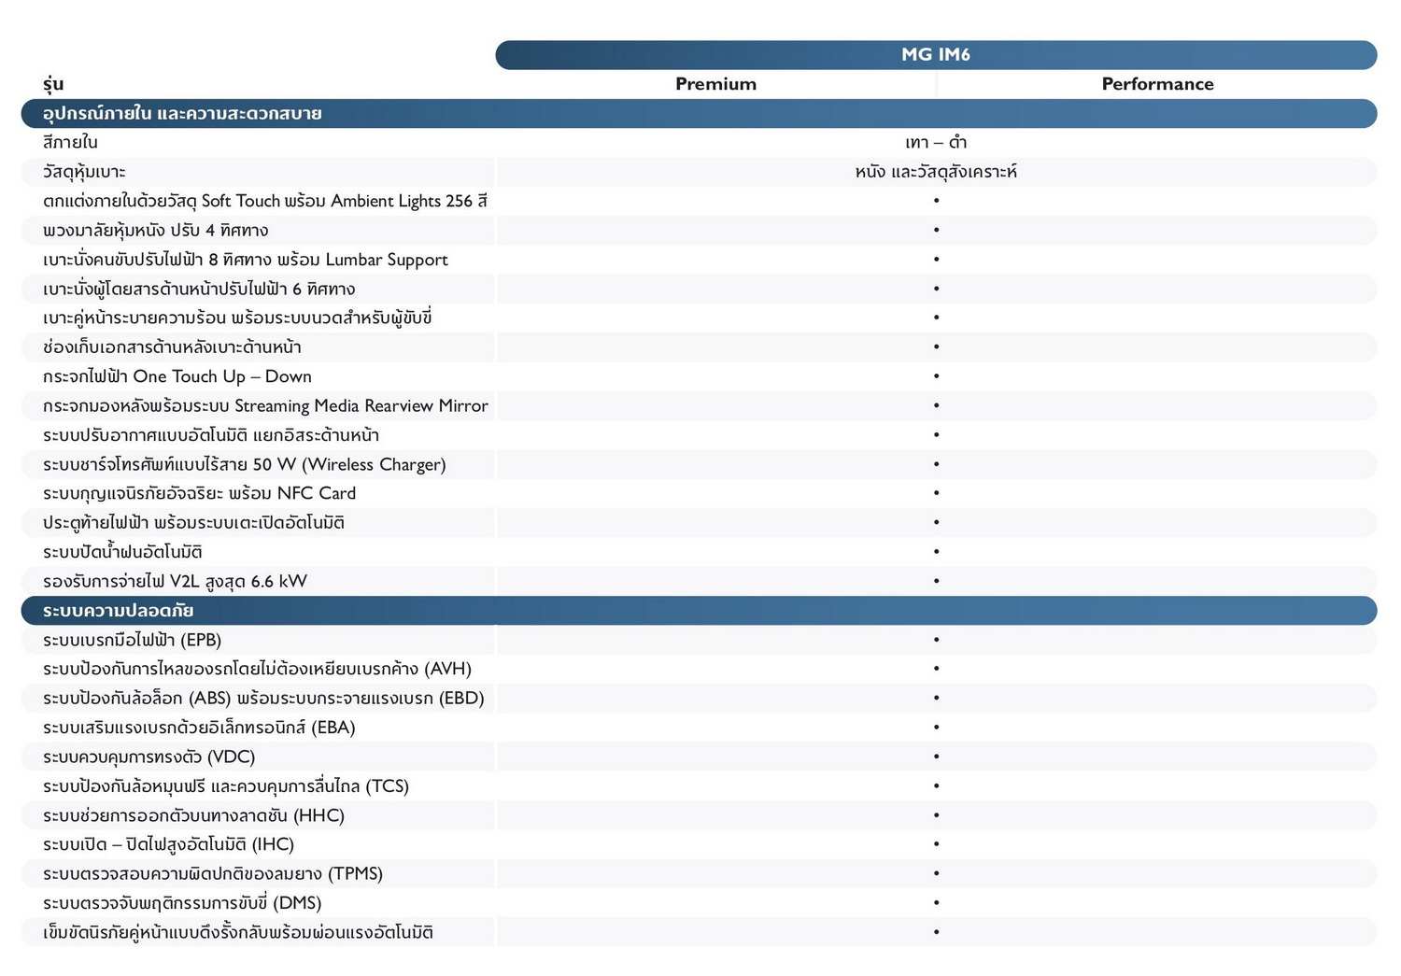Click the หนัง และวัสดุสังเคราะห์ seat material value
The height and width of the screenshot is (976, 1401).
pyautogui.click(x=936, y=172)
